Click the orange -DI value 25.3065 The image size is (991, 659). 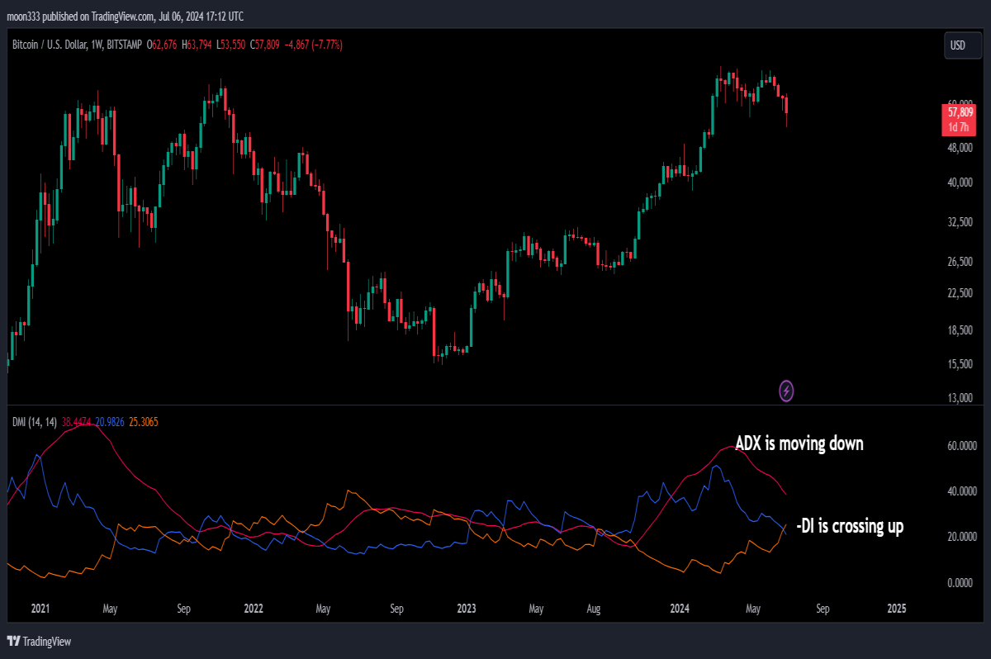click(143, 422)
